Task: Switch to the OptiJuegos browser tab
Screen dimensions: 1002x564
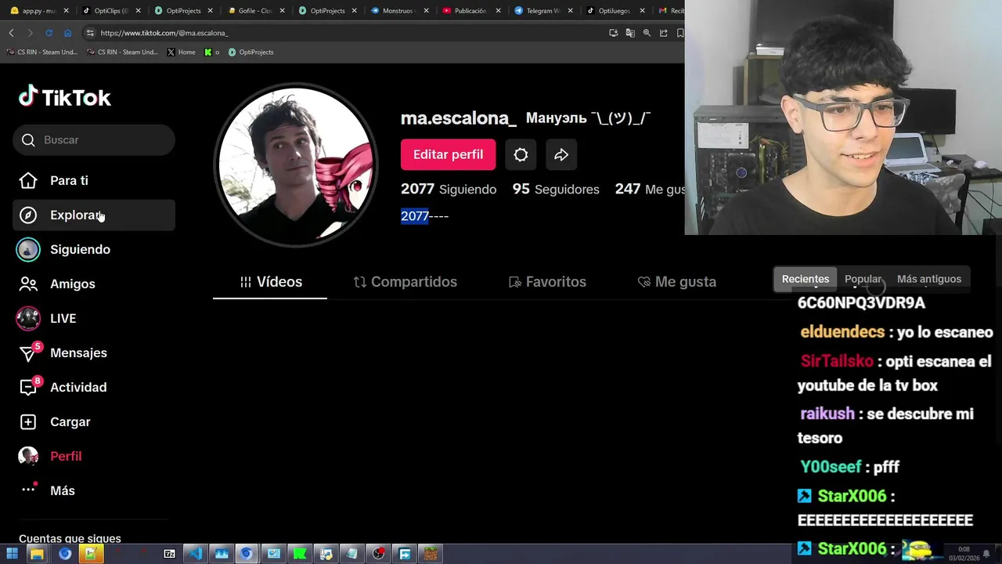Action: [615, 11]
